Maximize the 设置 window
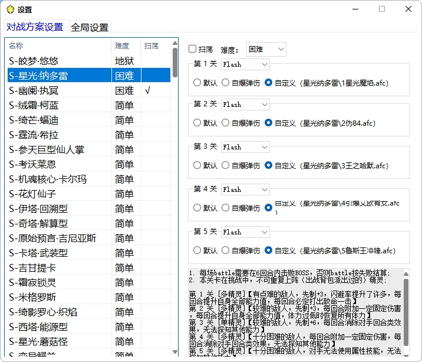422x362 pixels. (381, 9)
